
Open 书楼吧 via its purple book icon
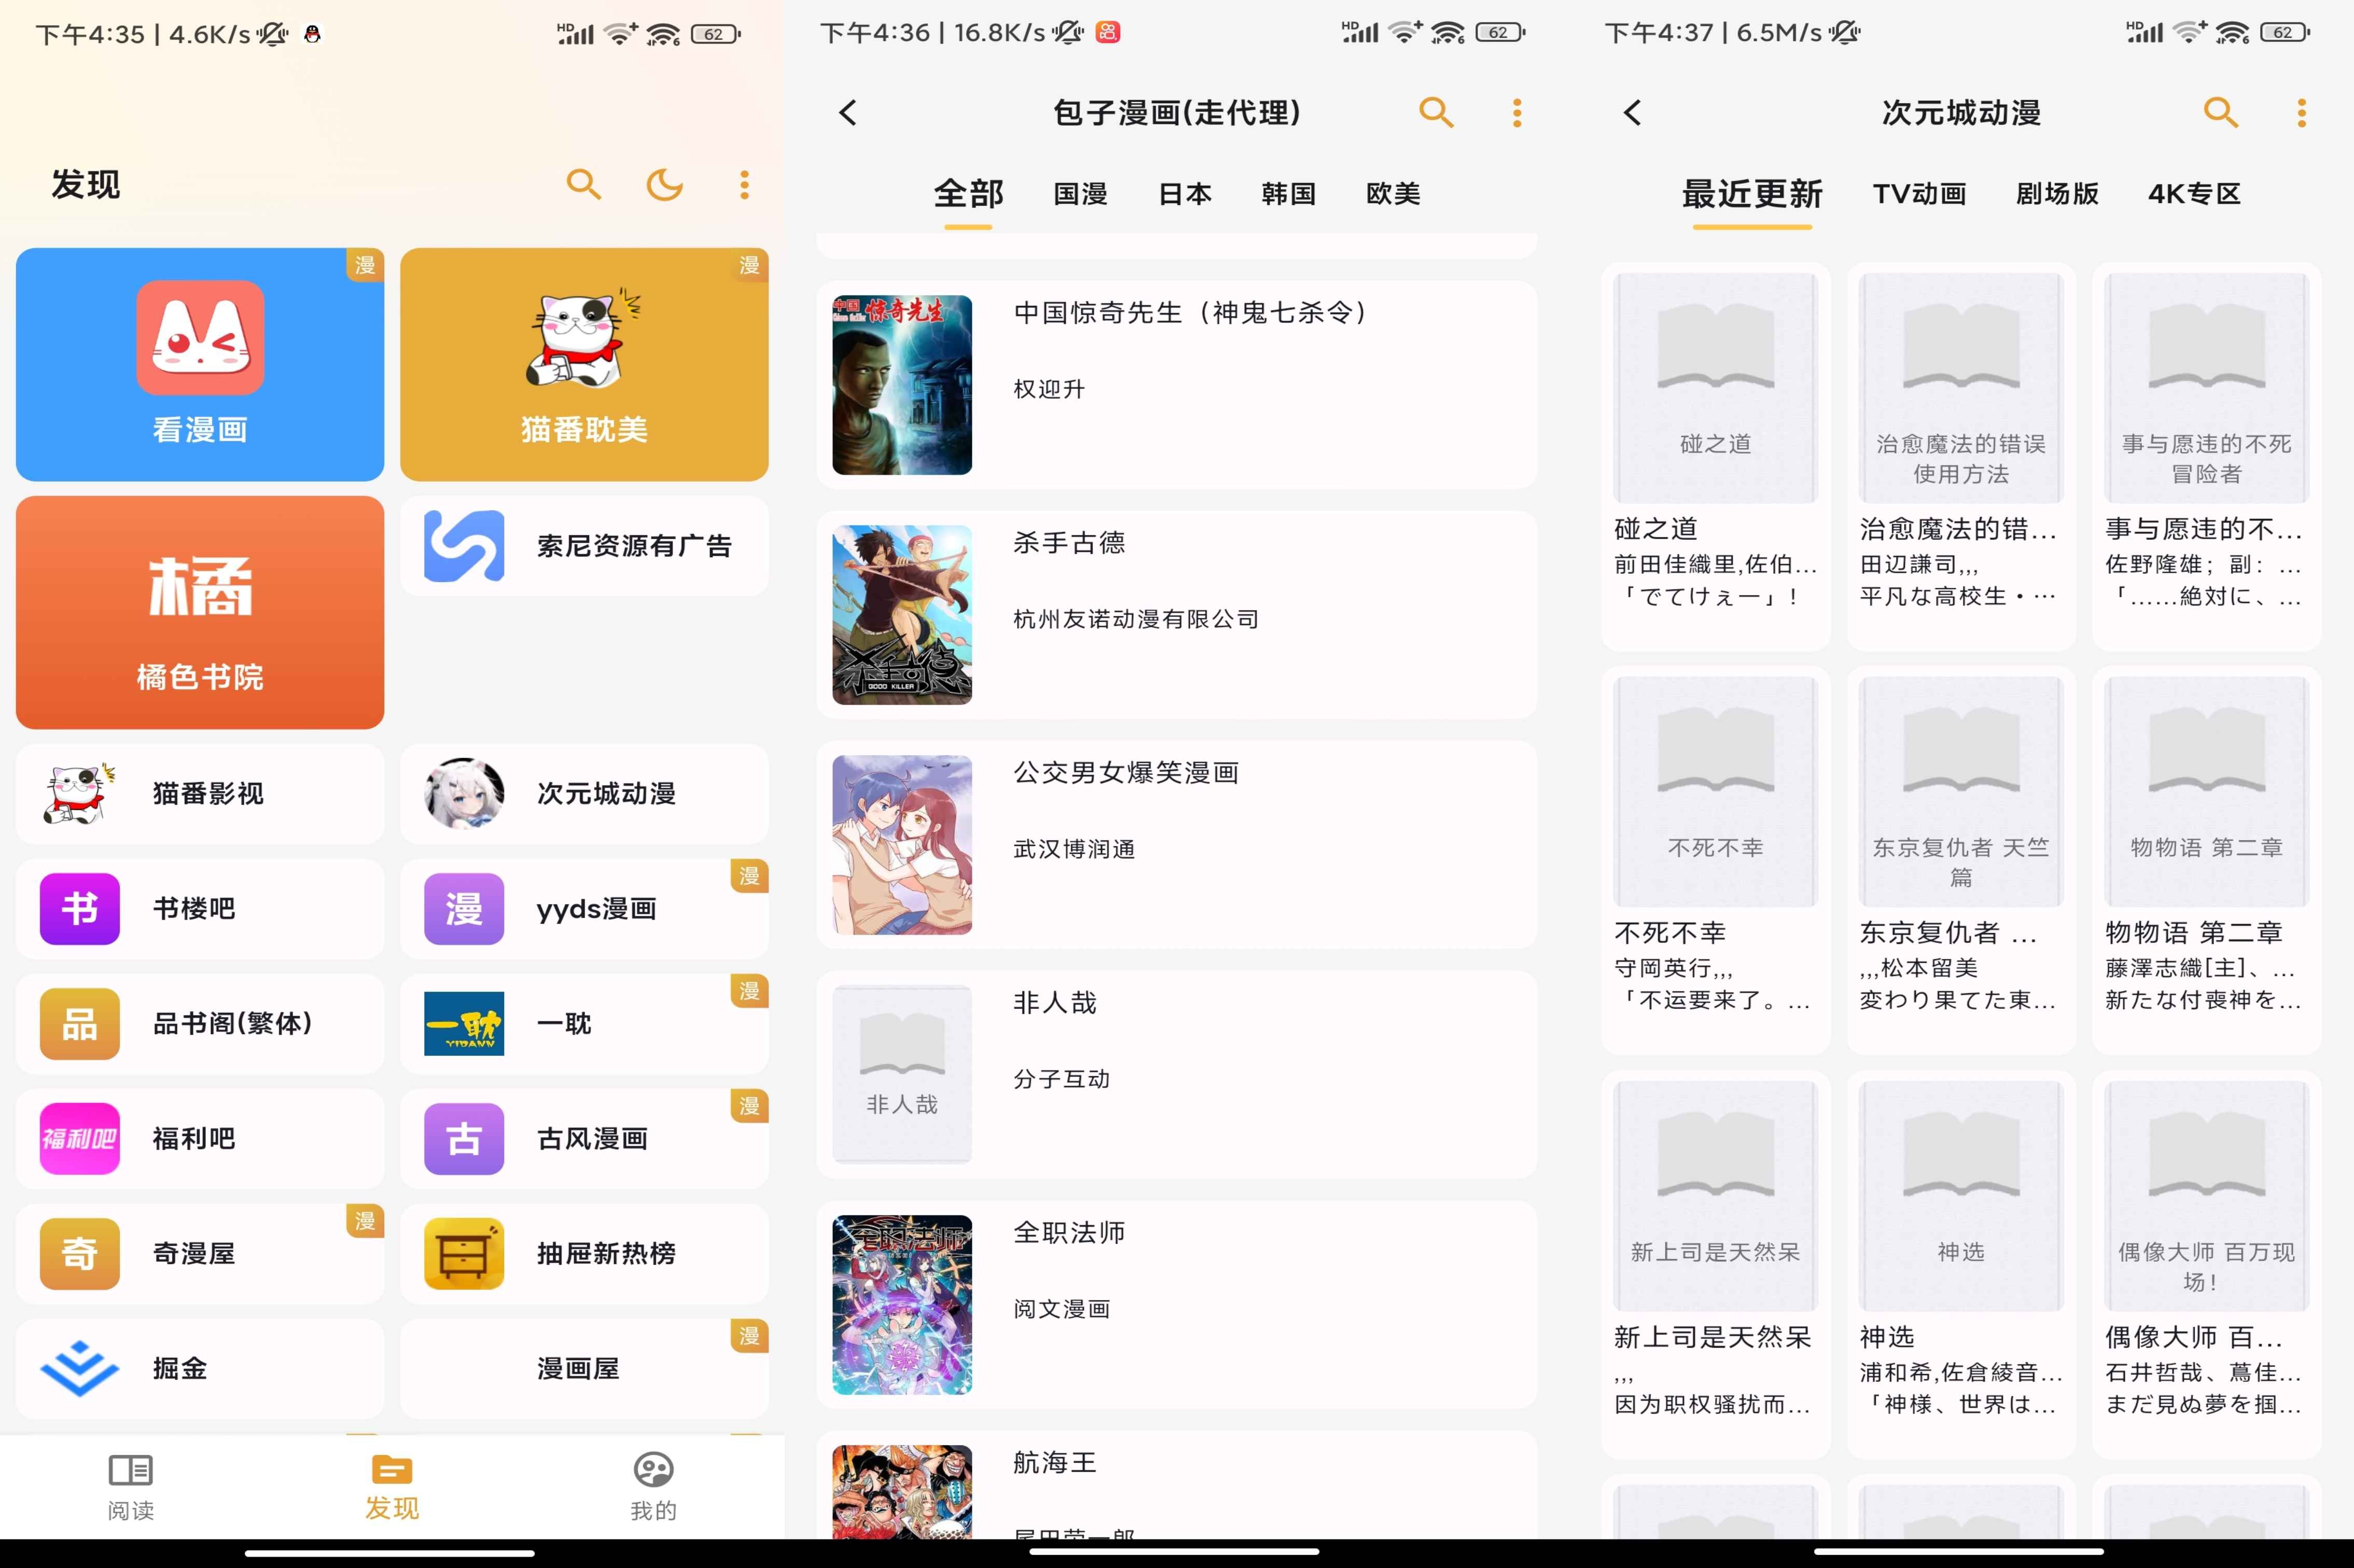(78, 909)
